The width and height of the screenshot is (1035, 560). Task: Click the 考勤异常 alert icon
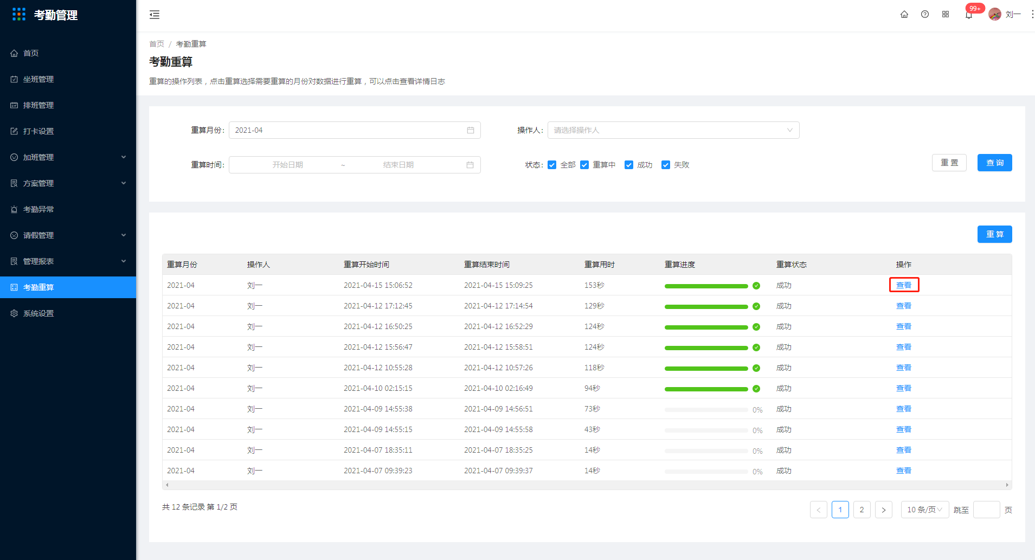14,209
